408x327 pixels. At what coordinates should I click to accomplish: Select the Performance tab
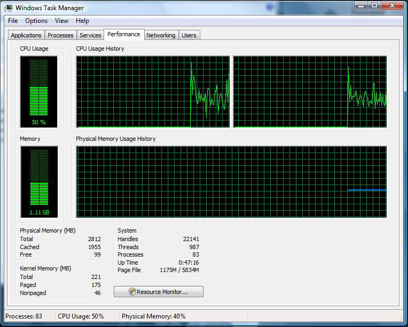point(123,34)
